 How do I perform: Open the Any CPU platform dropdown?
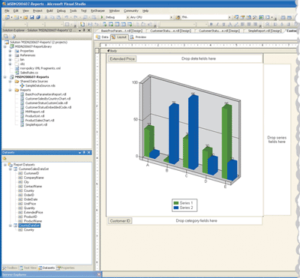click(171, 17)
